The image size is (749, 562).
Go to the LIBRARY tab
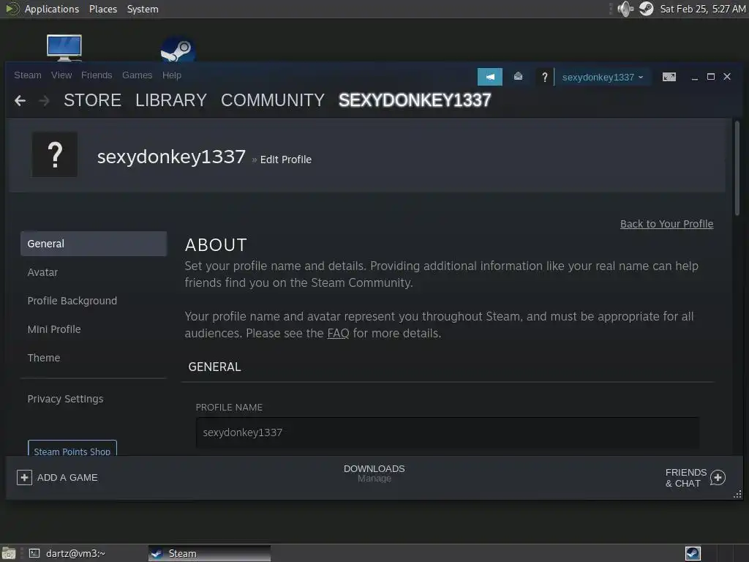[x=171, y=100]
